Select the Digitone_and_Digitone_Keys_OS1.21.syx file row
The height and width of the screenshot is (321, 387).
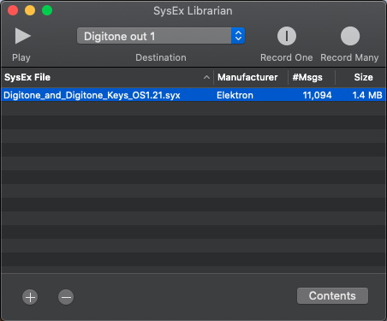(x=193, y=95)
